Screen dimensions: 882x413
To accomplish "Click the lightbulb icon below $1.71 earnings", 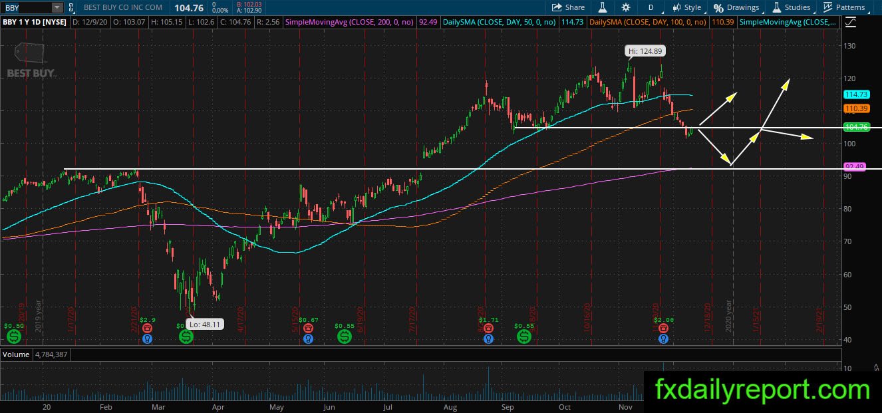I will tap(488, 339).
